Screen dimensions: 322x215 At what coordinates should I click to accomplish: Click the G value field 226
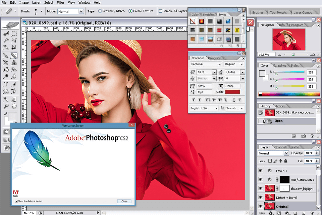click(311, 79)
